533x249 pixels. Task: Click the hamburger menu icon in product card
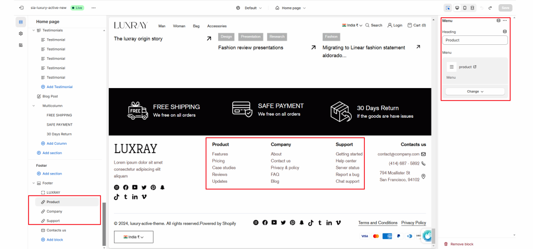tap(451, 67)
